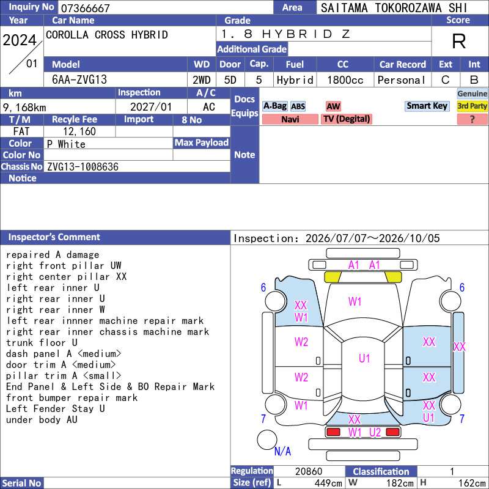Image resolution: width=489 pixels, height=489 pixels.
Task: Select inspection period 2026/07/07~2026/10/05
Action: point(373,238)
